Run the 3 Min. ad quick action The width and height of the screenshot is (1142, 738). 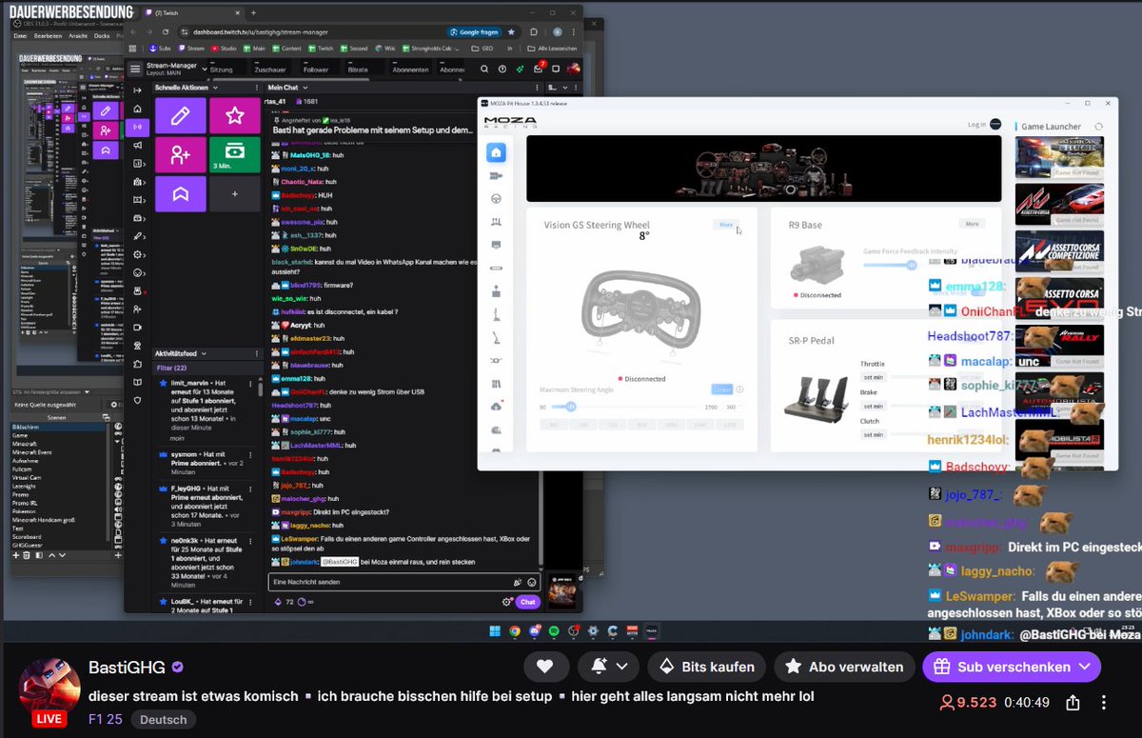(234, 154)
